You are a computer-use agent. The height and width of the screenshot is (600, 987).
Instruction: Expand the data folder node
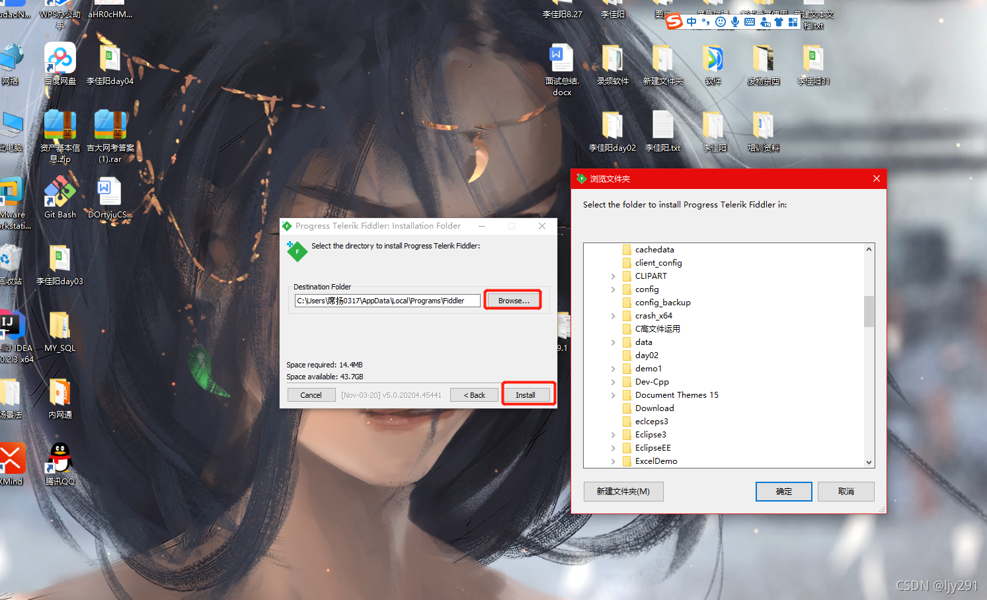613,342
